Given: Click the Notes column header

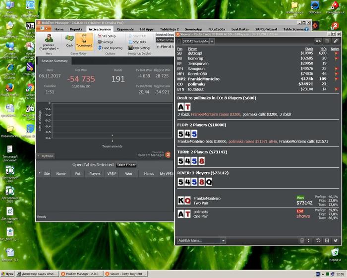Looking at the screenshot, I should (x=335, y=49).
